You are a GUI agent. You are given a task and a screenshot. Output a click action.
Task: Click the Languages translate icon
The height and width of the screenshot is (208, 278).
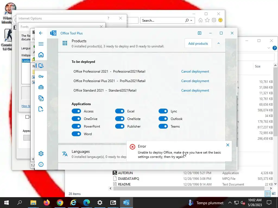tap(65, 154)
